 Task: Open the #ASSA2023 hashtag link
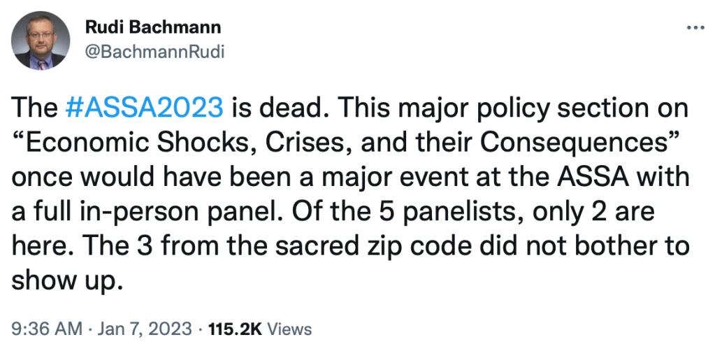pyautogui.click(x=143, y=109)
